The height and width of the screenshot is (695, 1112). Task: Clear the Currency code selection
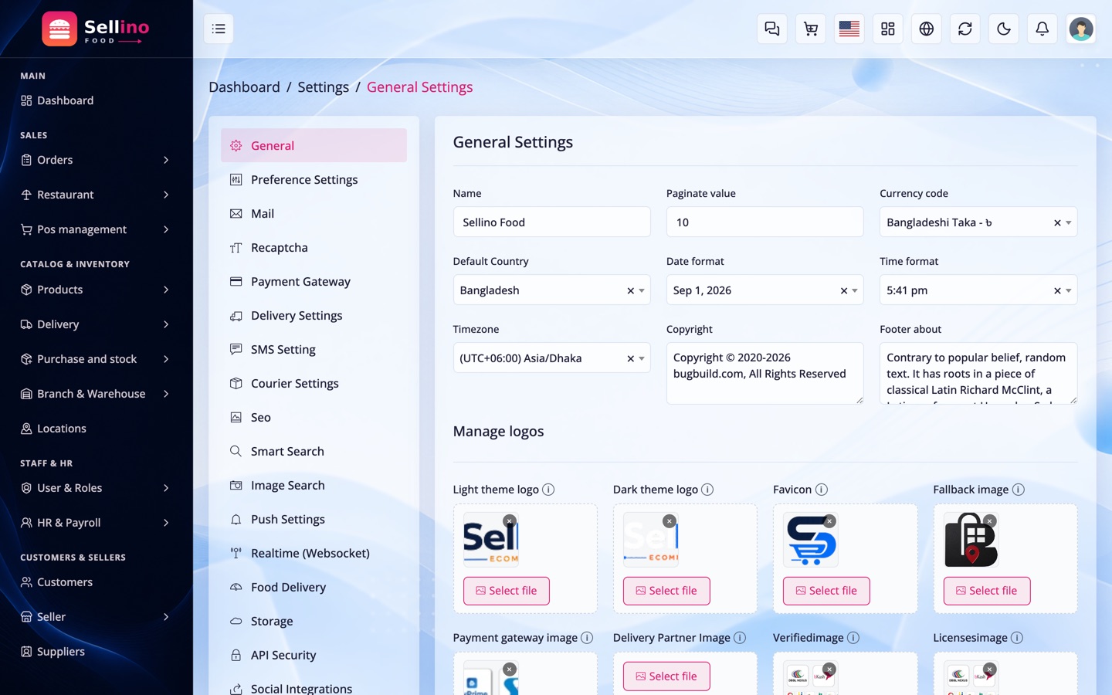1057,223
